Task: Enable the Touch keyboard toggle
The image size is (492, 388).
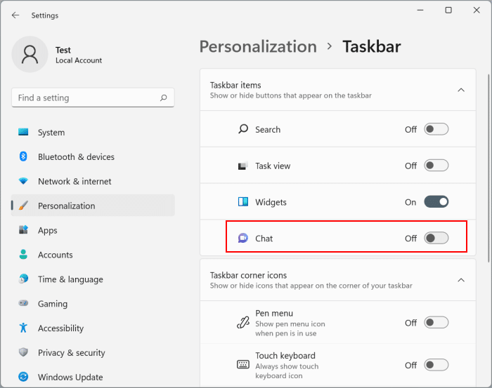Action: (x=436, y=365)
